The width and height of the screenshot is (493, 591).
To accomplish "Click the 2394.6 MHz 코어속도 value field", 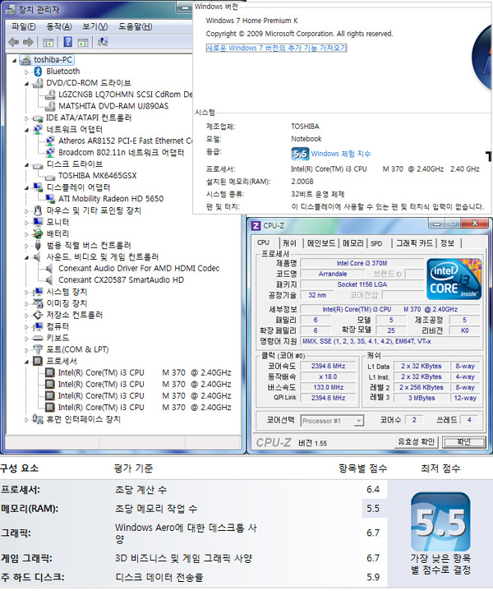I will (x=328, y=366).
